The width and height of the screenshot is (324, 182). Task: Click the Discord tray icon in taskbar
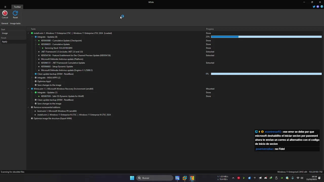[266, 178]
